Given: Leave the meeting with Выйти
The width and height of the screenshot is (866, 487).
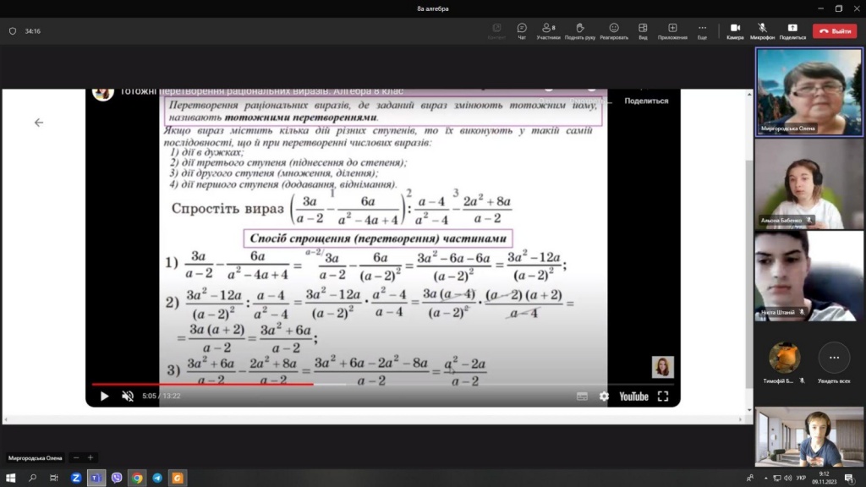Looking at the screenshot, I should click(x=834, y=30).
